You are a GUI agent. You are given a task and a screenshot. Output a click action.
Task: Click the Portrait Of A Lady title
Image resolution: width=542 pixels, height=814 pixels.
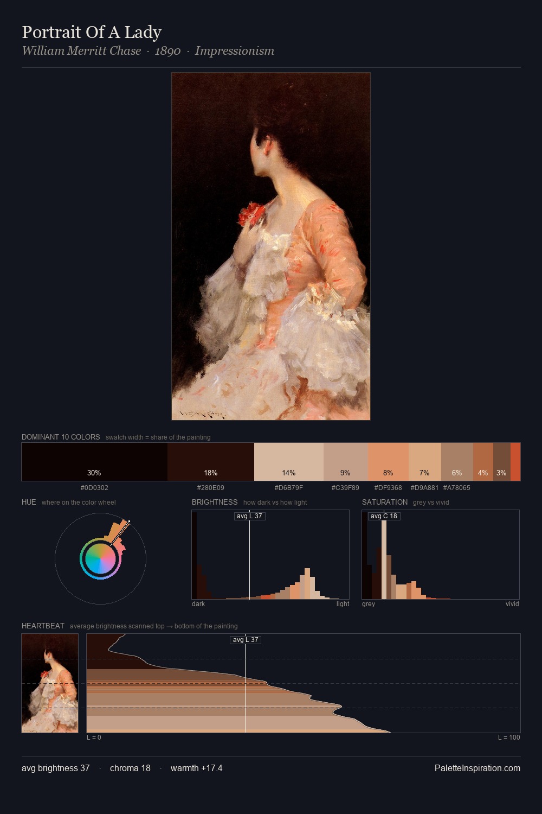click(92, 32)
